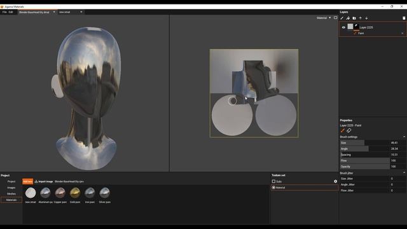
Task: Adjust the Size Jitter slider
Action: [364, 179]
